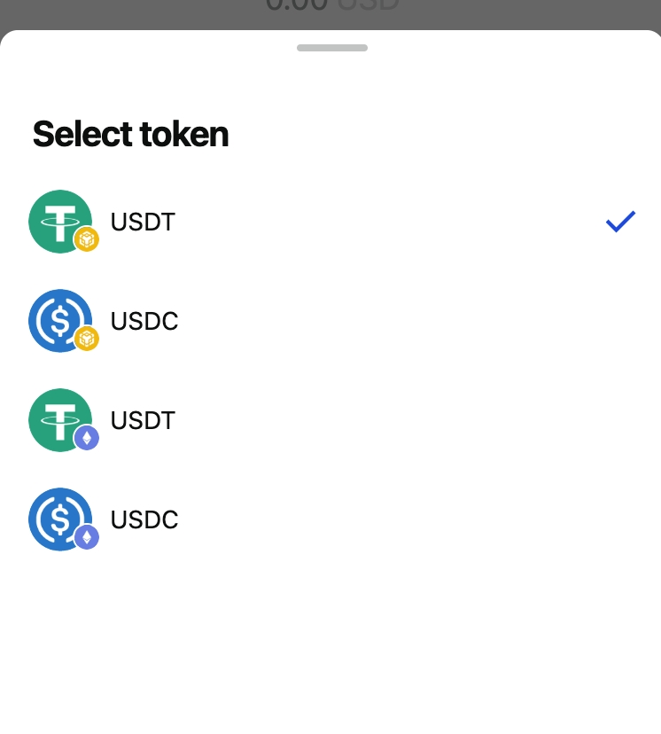Screen dimensions: 661x734
Task: Tap the Ethereum badge on last USDC
Action: coord(86,536)
